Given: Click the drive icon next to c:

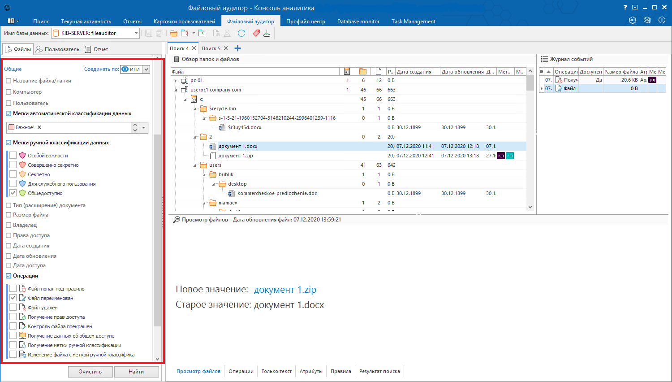Looking at the screenshot, I should click(194, 99).
